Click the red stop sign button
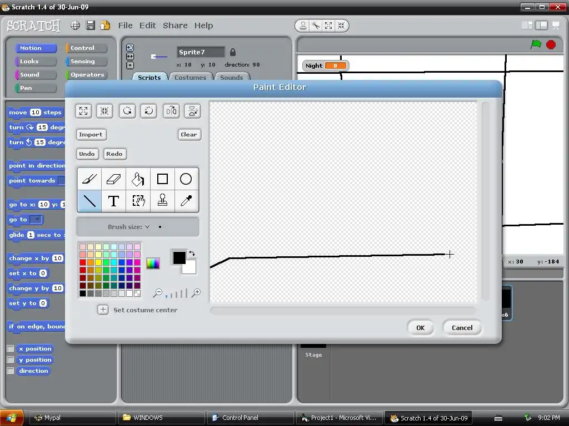This screenshot has width=569, height=426. coord(551,44)
